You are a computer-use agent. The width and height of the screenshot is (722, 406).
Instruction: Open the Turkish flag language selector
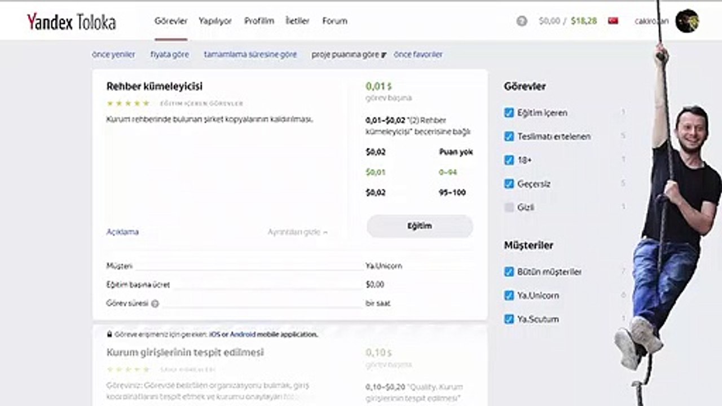pyautogui.click(x=613, y=21)
